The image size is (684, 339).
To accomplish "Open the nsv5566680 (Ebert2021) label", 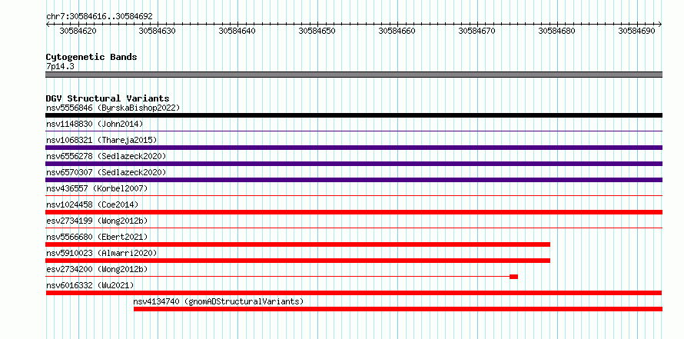I will pyautogui.click(x=97, y=237).
